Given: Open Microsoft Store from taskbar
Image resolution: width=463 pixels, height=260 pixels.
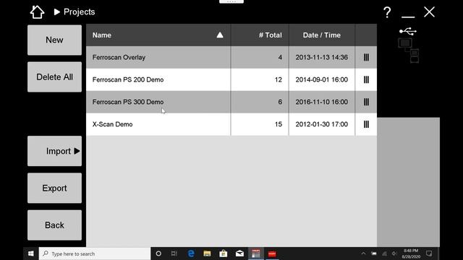Looking at the screenshot, I should point(224,253).
